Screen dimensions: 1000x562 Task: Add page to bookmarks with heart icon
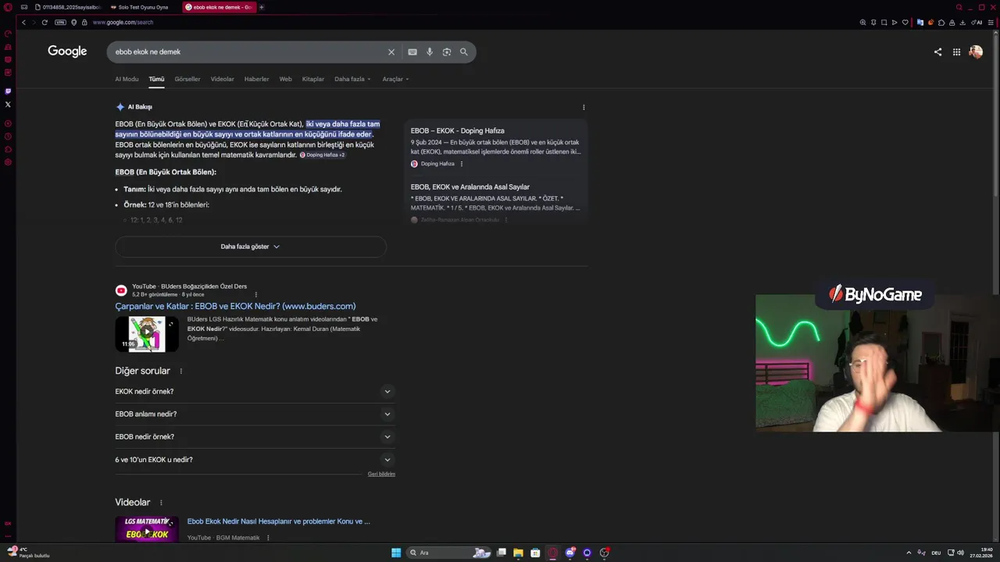(x=905, y=23)
